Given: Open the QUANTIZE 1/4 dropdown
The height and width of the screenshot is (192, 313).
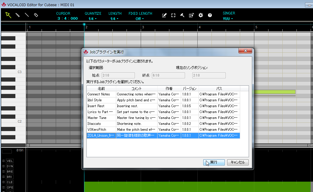Looking at the screenshot, I should click(93, 19).
